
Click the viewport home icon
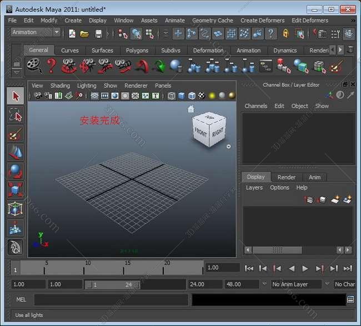191,109
